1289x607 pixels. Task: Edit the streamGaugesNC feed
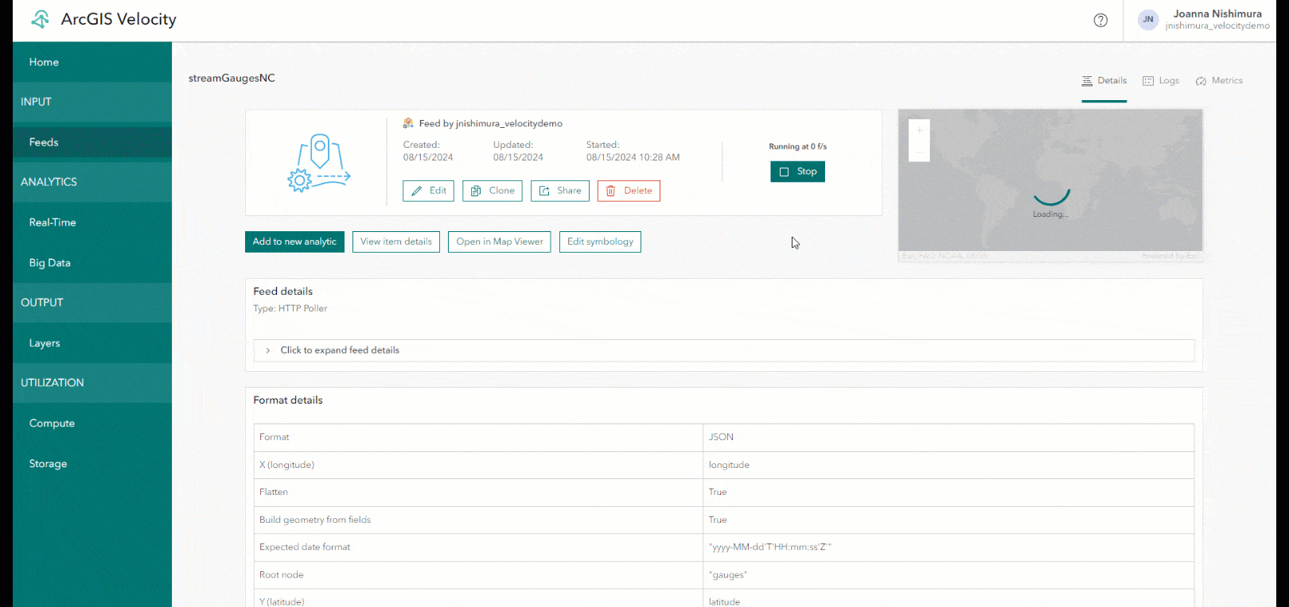pyautogui.click(x=428, y=191)
